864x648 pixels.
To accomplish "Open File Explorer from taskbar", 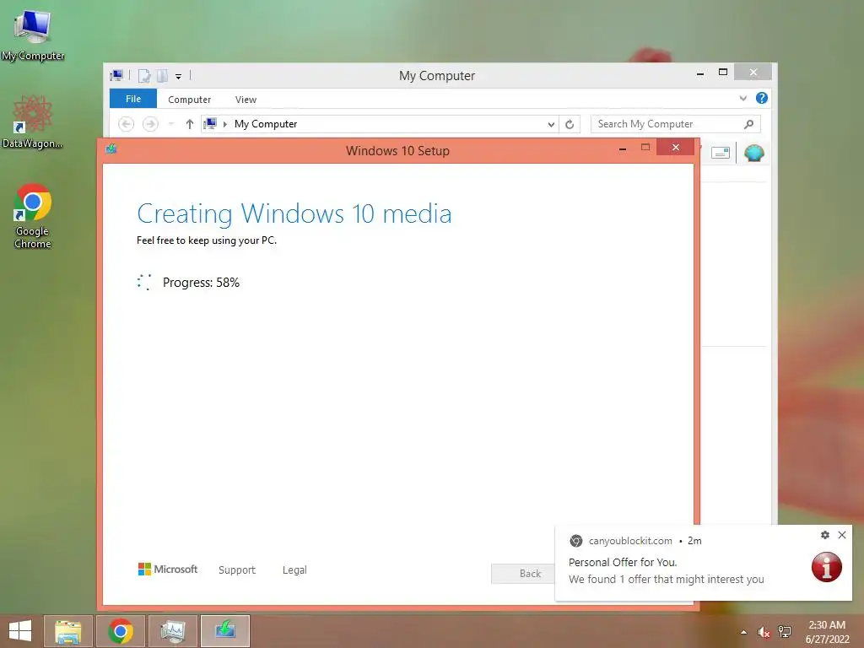I will 67,631.
